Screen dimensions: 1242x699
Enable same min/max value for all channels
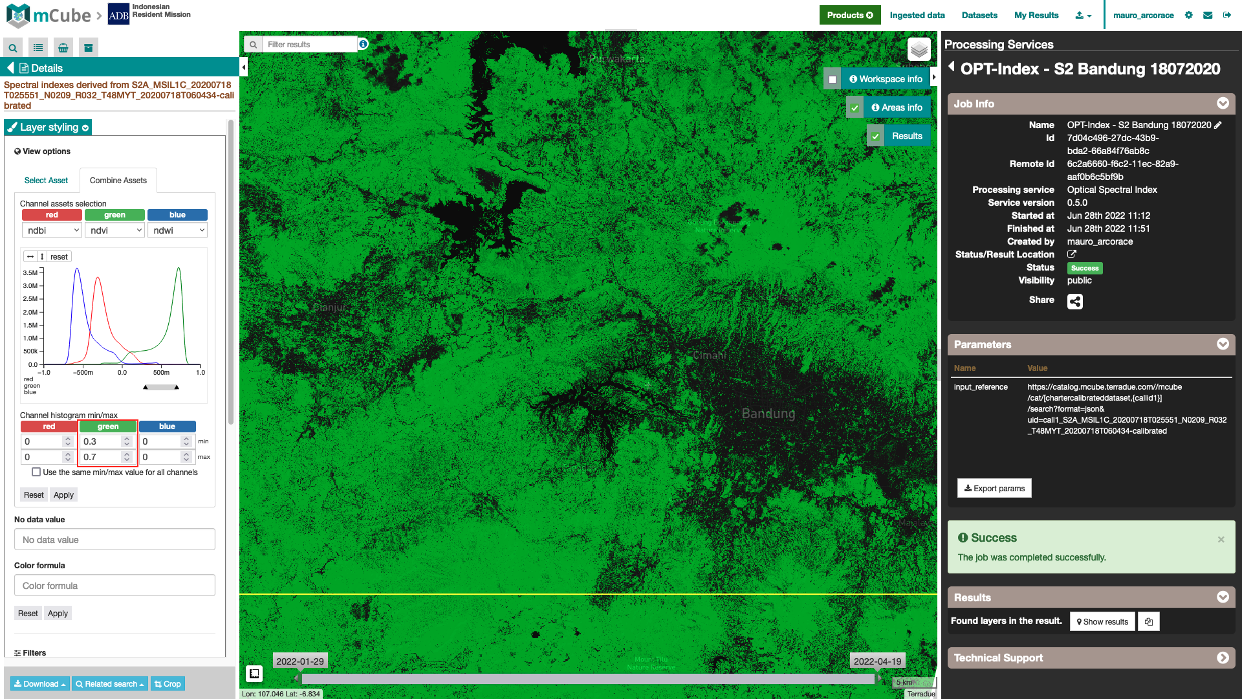pyautogui.click(x=37, y=472)
